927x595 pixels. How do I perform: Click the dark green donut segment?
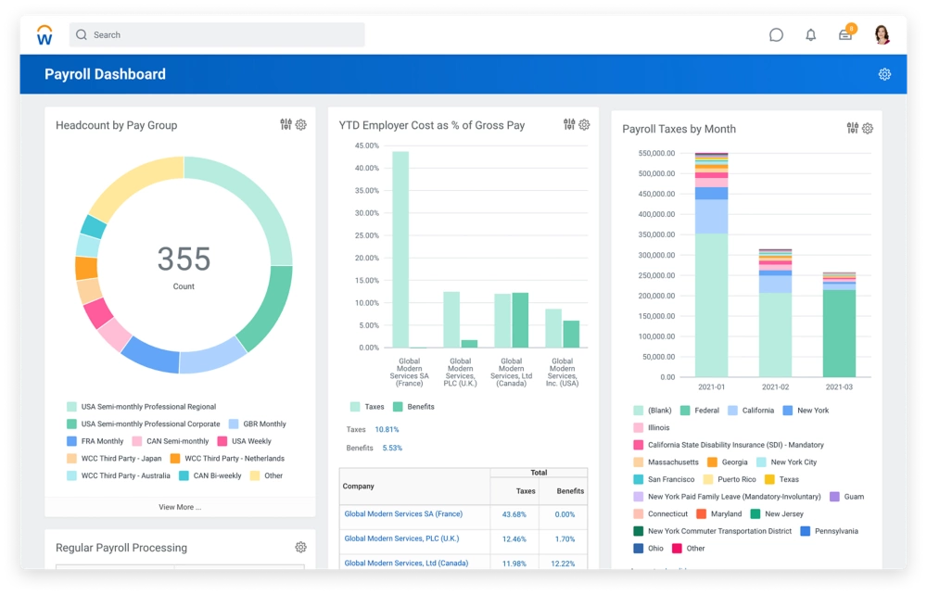point(268,308)
